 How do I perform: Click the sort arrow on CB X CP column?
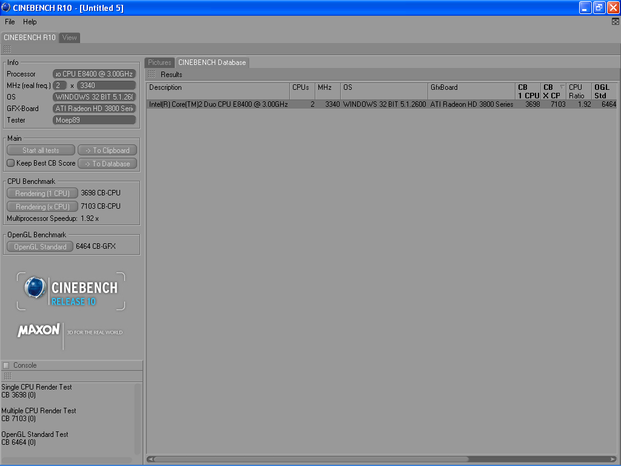(562, 87)
